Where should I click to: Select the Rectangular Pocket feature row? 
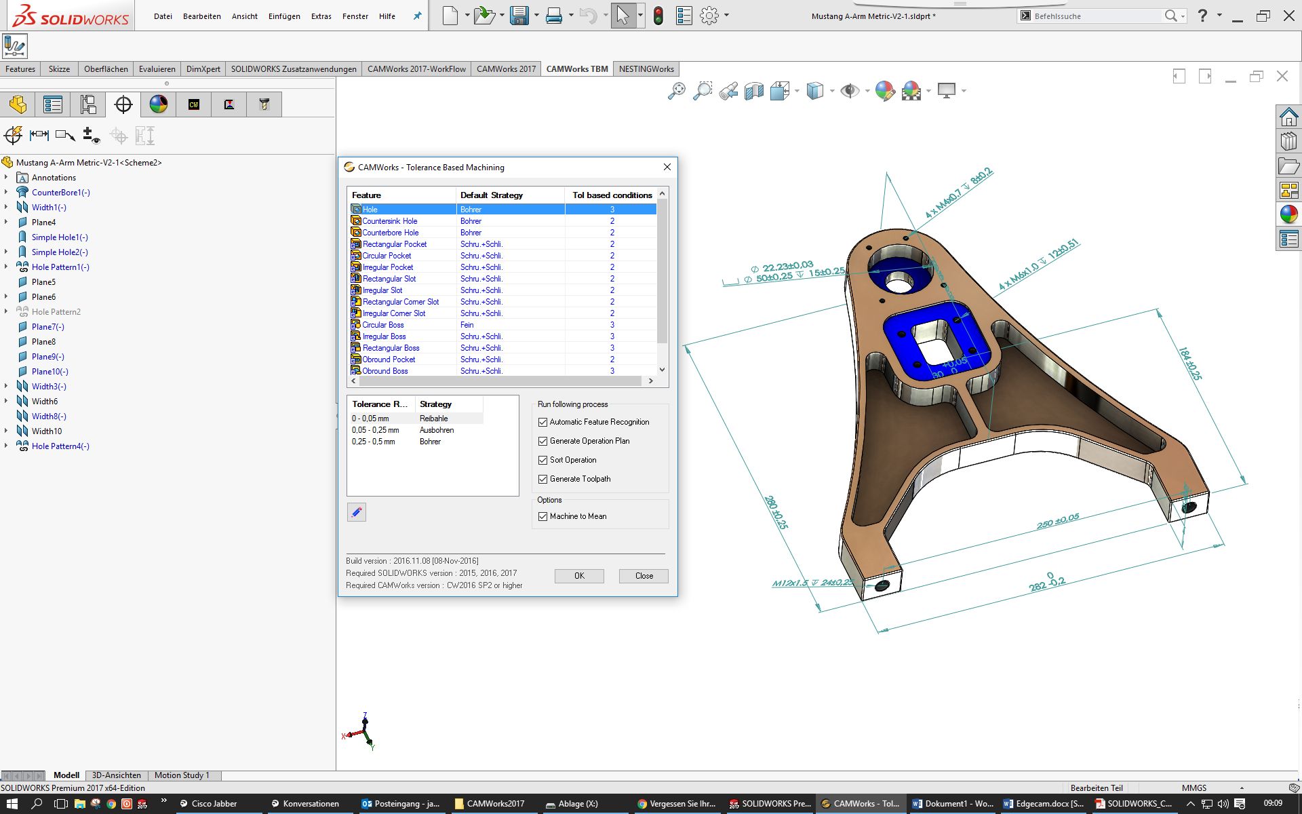point(503,244)
